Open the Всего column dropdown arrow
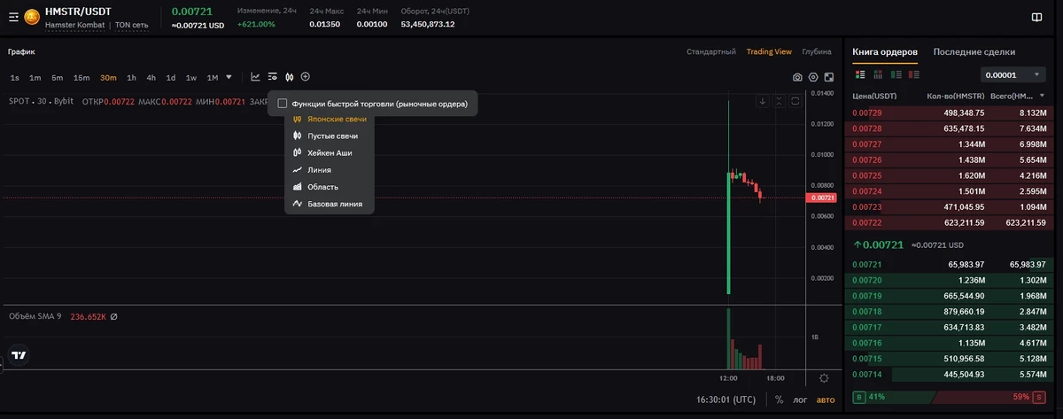The width and height of the screenshot is (1063, 419). click(x=1042, y=96)
